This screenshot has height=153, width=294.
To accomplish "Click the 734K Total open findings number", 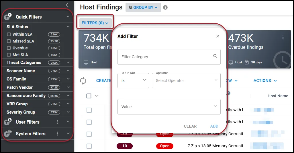I will click(96, 38).
